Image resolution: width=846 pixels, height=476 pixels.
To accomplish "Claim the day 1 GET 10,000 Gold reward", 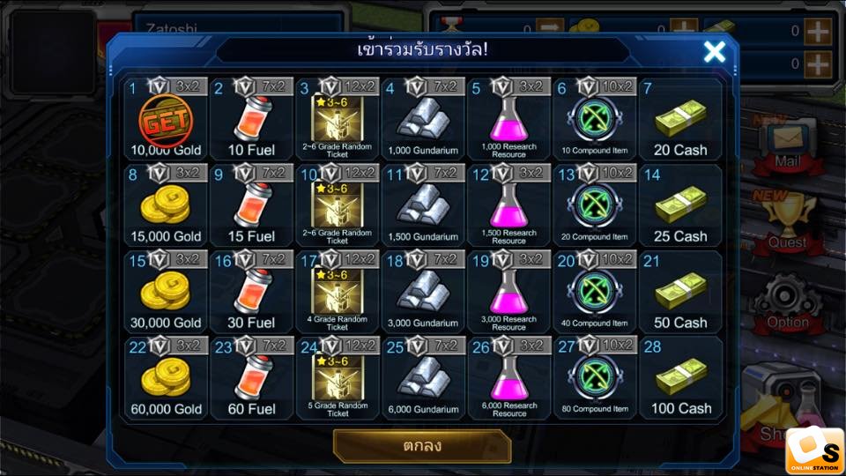I will pos(166,119).
